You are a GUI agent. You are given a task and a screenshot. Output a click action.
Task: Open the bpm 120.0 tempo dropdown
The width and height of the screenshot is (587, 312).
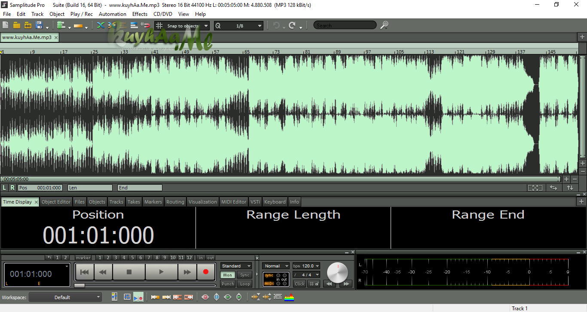point(306,266)
